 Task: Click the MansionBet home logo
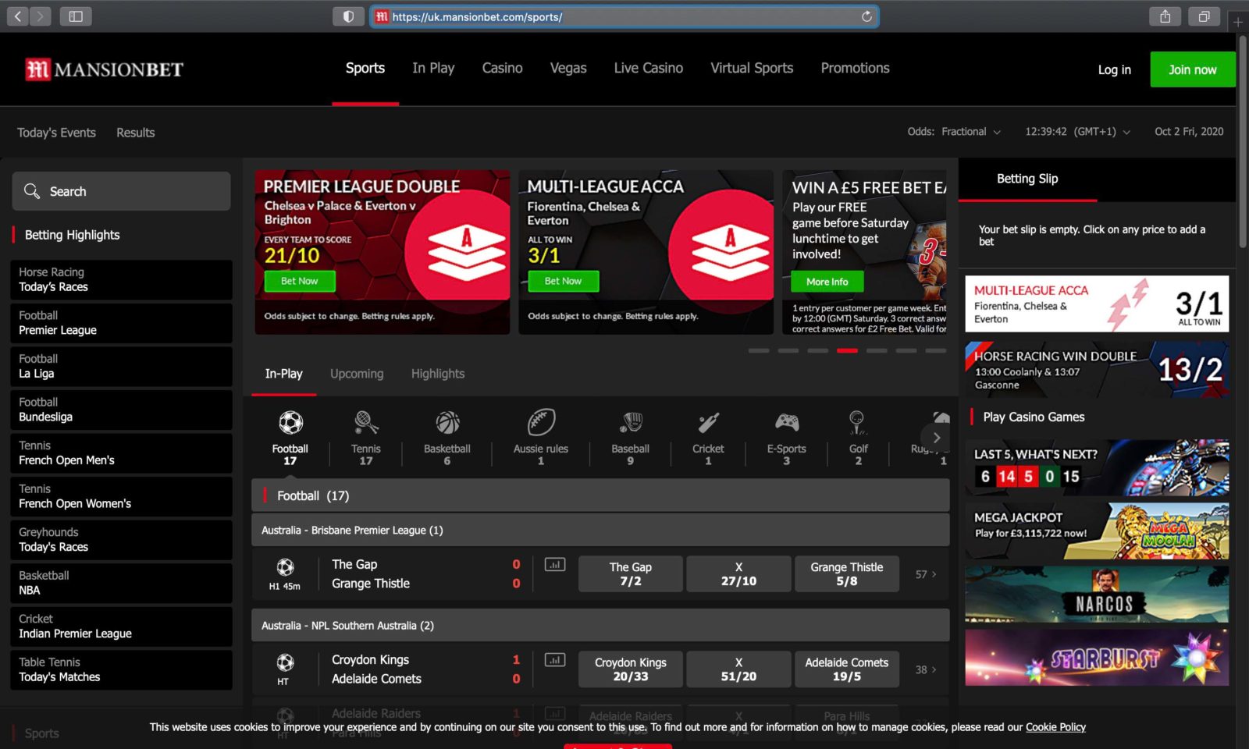[104, 69]
